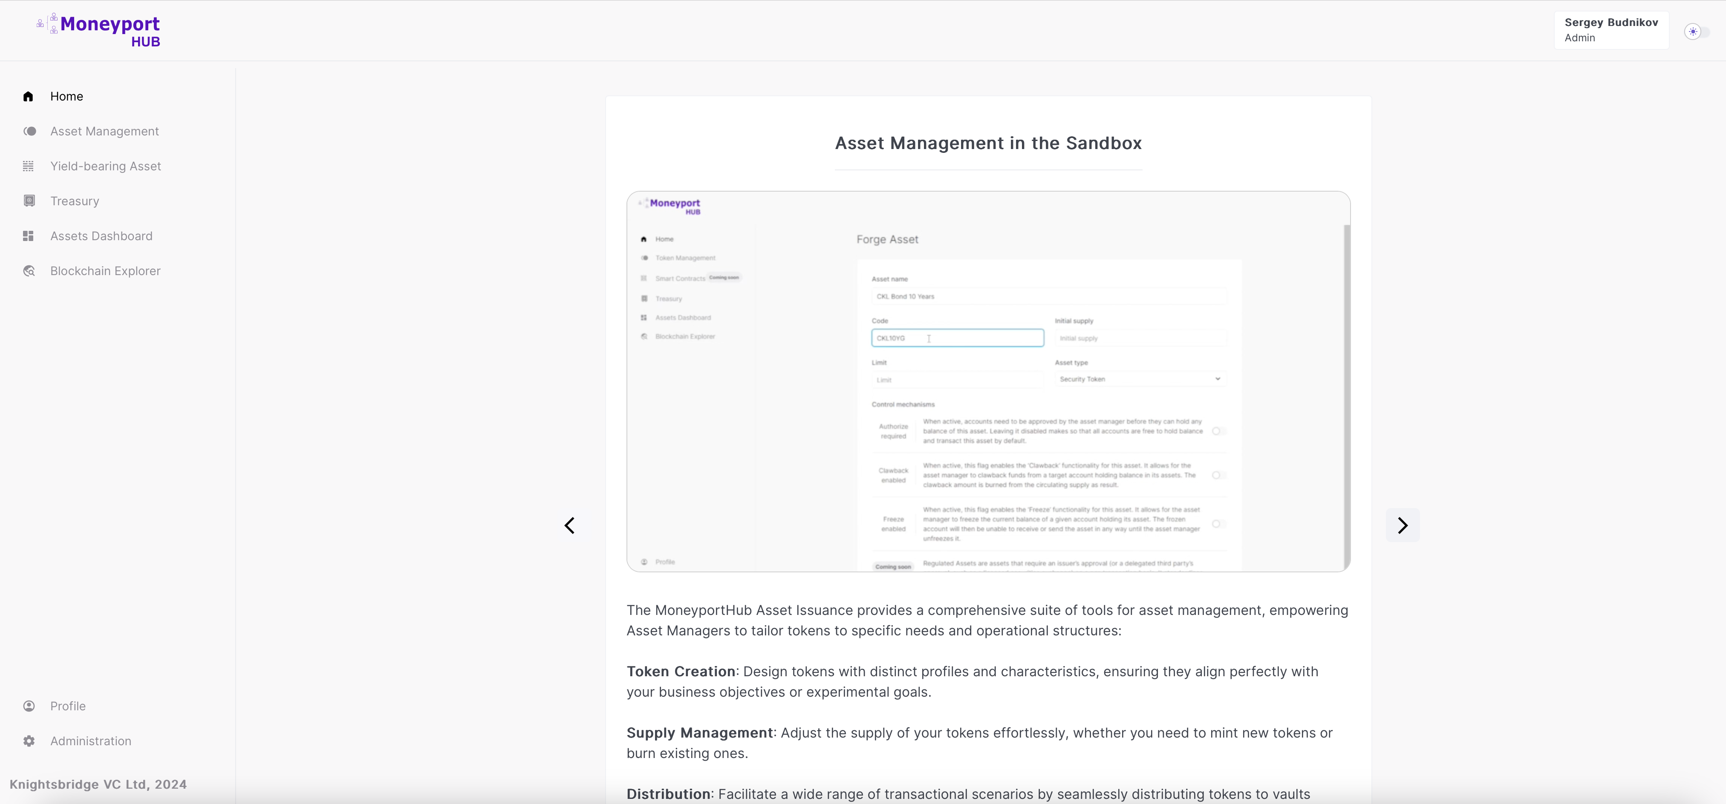Advance to the next carousel slide
This screenshot has height=804, width=1726.
1403,525
